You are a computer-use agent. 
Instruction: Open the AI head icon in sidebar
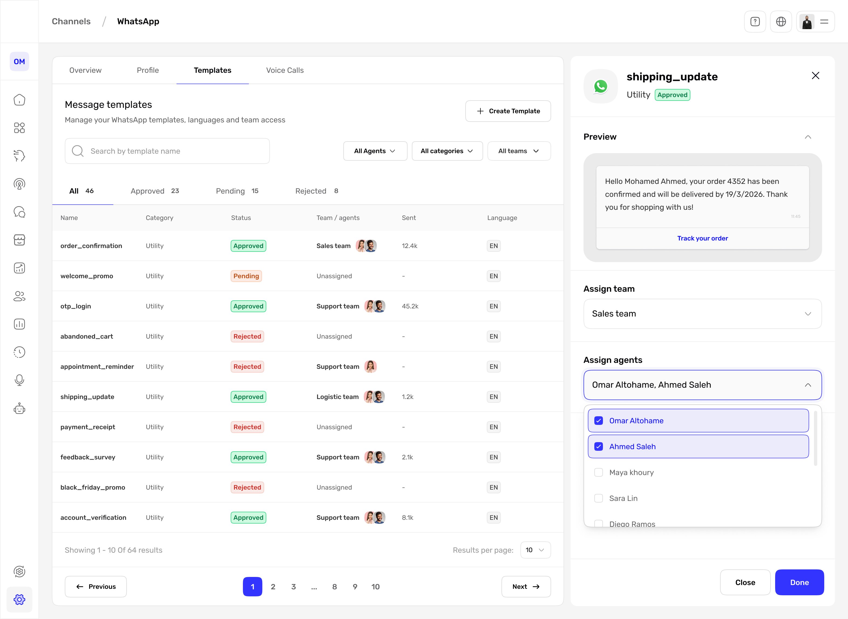[x=19, y=156]
